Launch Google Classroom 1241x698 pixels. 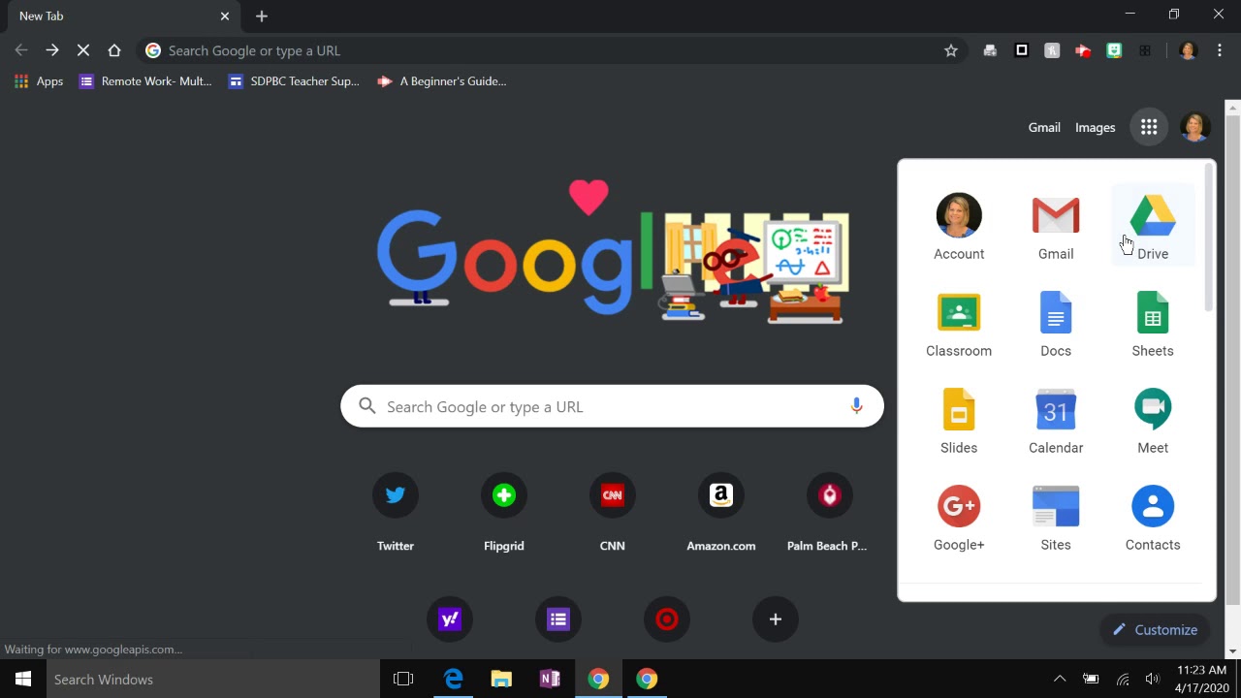959,322
